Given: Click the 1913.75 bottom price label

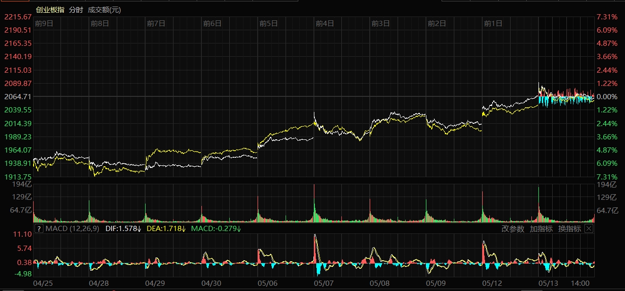Looking at the screenshot, I should pyautogui.click(x=17, y=176).
